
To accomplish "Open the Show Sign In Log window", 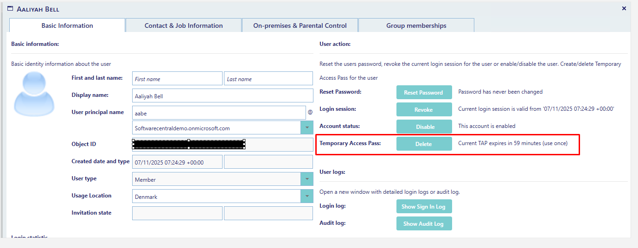I will (x=423, y=207).
